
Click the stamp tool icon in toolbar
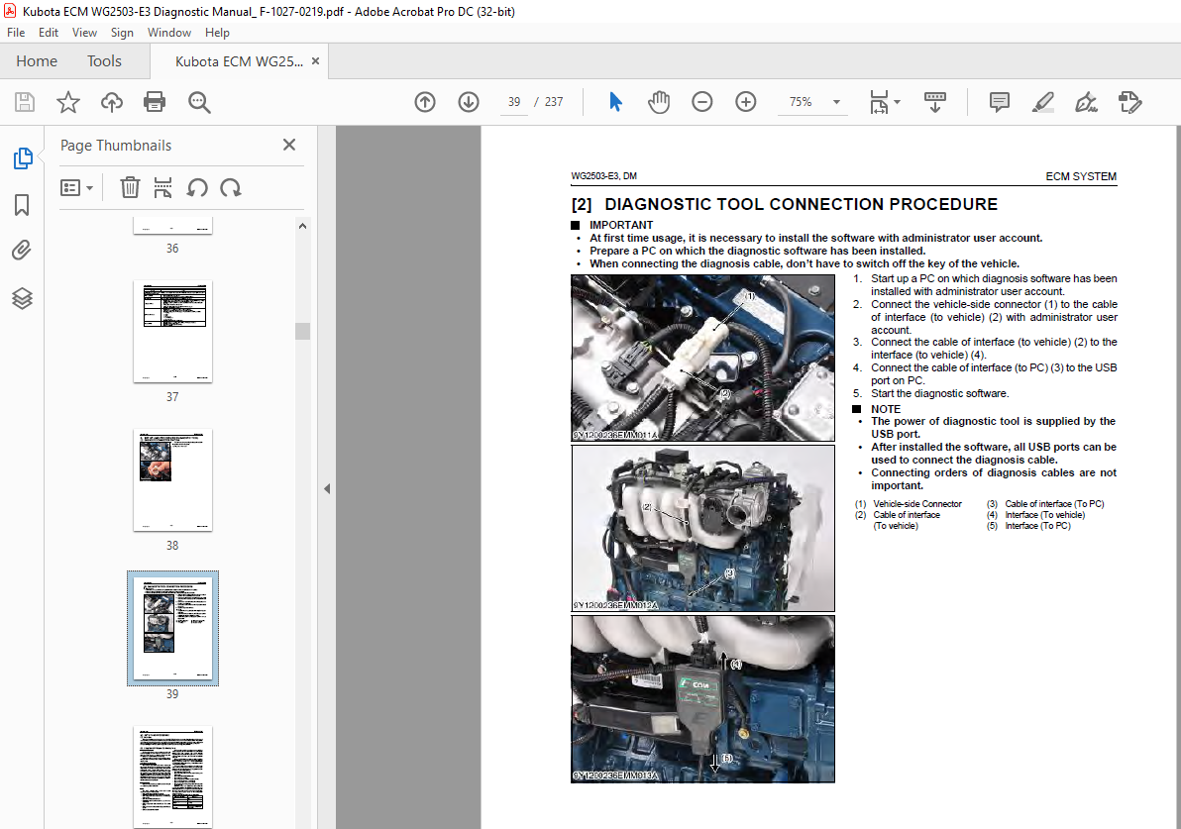tap(1129, 102)
